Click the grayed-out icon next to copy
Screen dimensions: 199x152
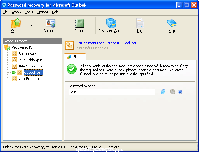[173, 92]
